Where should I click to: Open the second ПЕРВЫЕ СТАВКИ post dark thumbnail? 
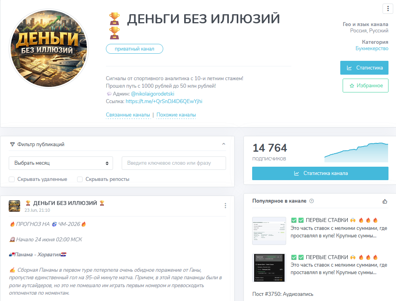[269, 268]
